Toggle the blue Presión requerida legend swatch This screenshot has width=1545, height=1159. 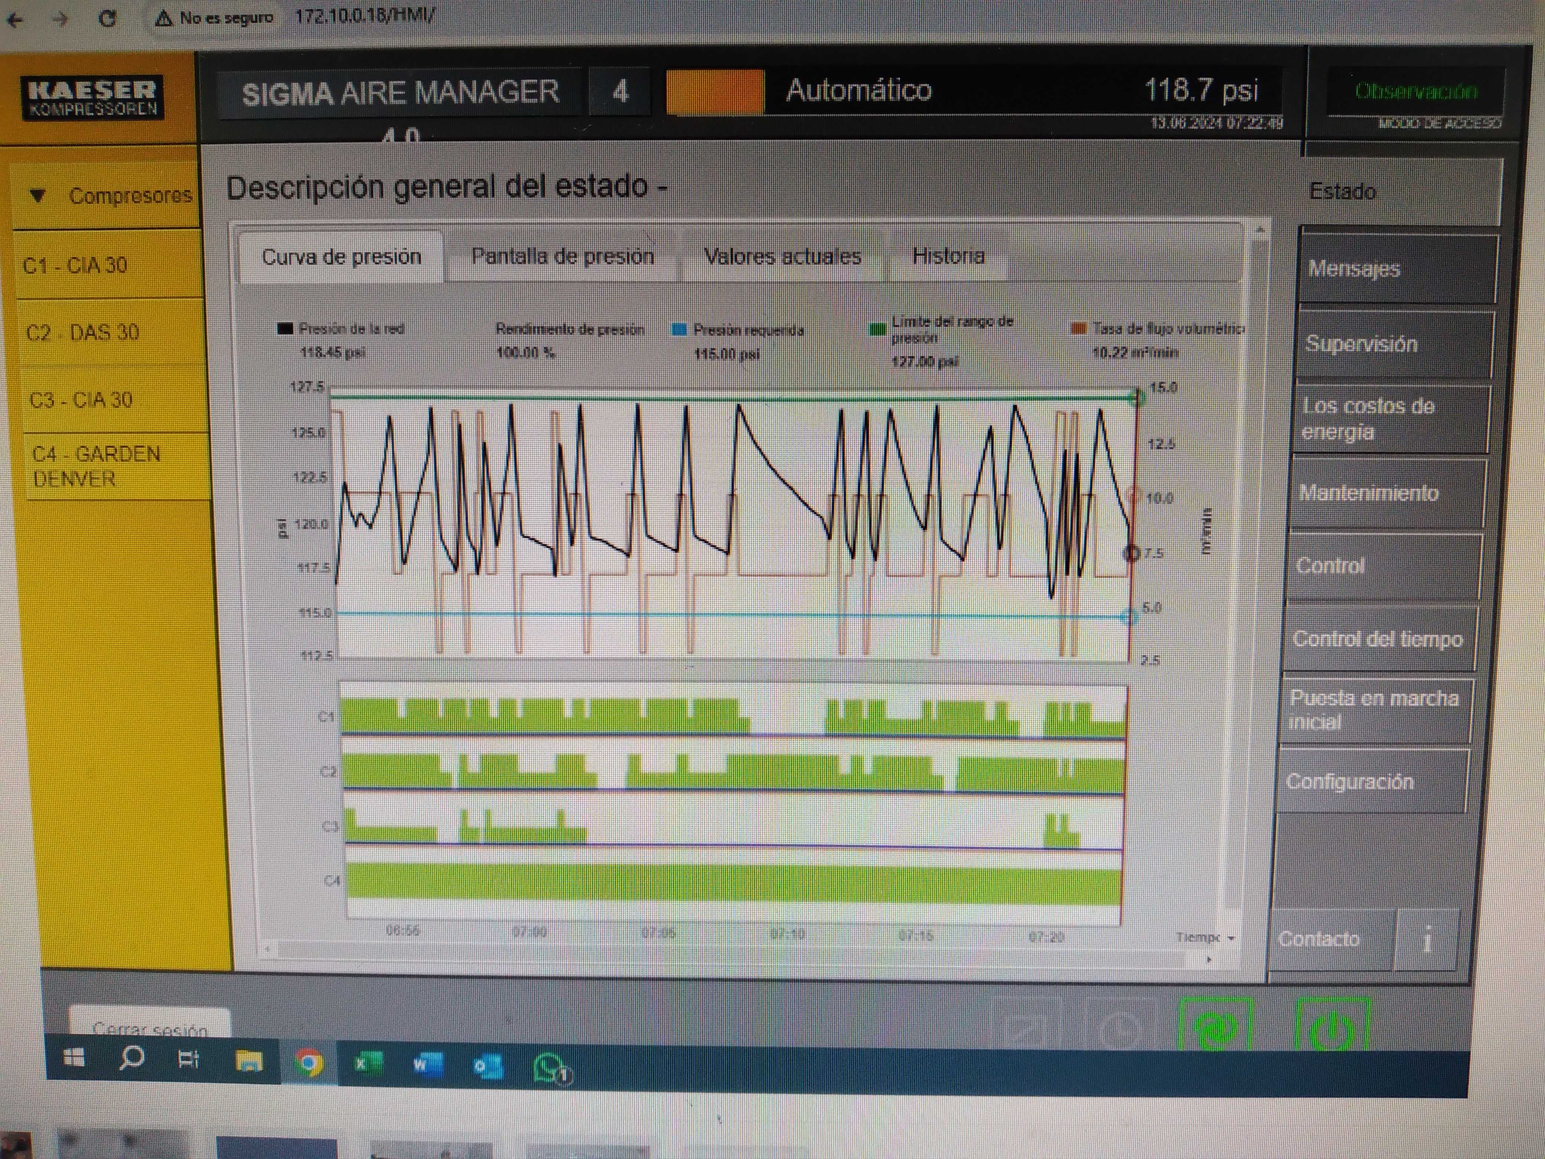tap(678, 330)
